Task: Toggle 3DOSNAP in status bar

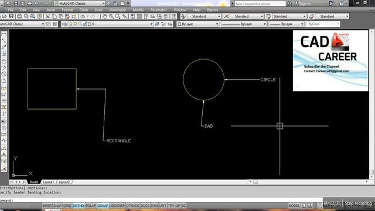Action: coord(117,206)
